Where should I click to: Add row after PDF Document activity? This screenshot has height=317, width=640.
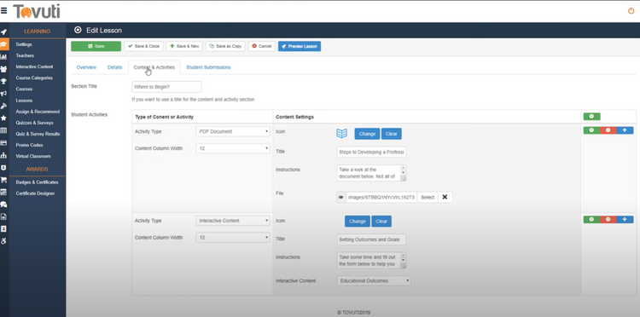pos(591,130)
